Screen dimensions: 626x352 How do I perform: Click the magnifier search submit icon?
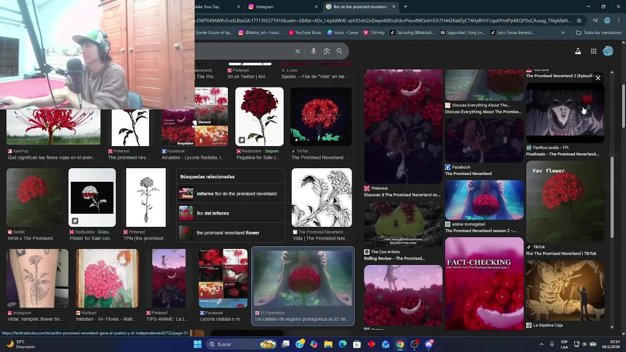[339, 51]
